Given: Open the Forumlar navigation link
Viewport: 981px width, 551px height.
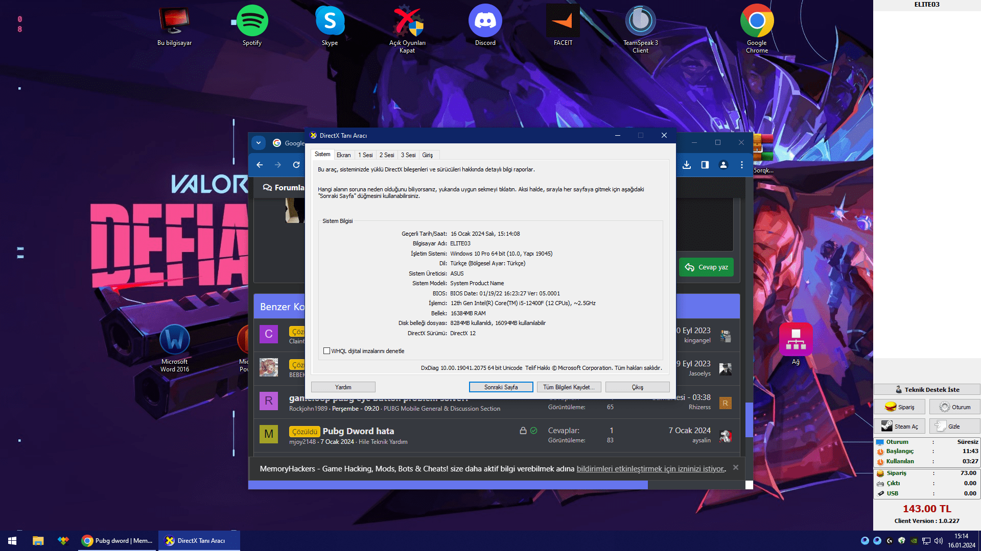Looking at the screenshot, I should (284, 188).
